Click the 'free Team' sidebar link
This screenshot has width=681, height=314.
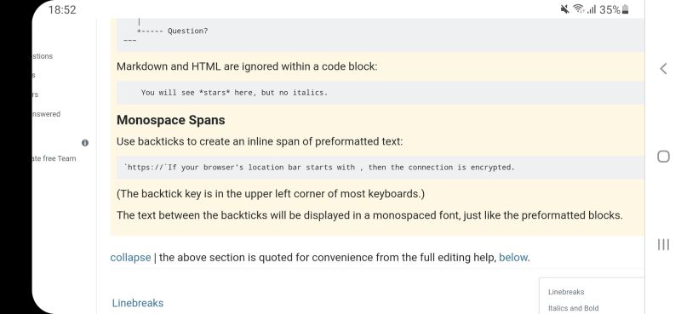(54, 158)
